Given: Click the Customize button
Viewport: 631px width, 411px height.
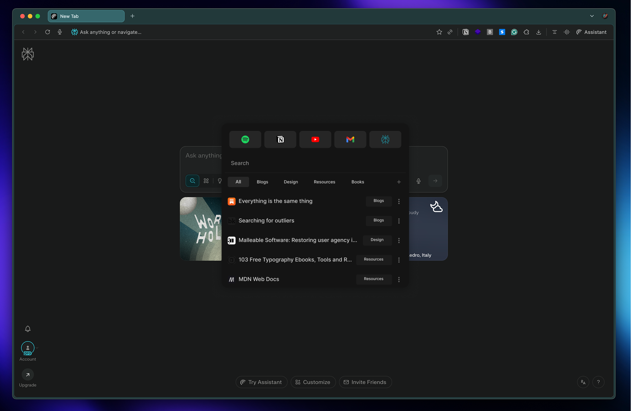Looking at the screenshot, I should click(x=313, y=382).
